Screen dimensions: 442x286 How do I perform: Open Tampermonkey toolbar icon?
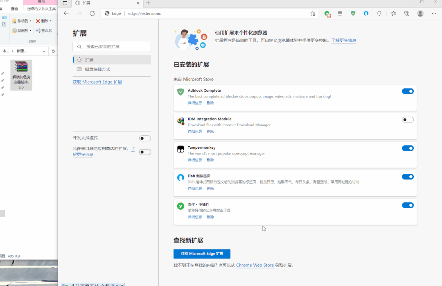(340, 13)
